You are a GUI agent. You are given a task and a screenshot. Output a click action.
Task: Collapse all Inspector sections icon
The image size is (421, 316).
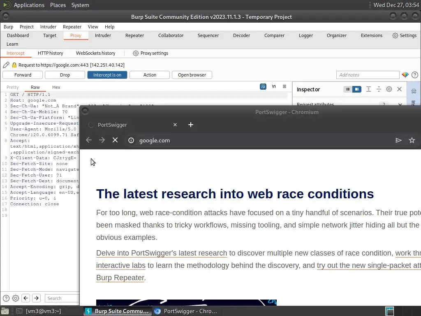coord(379,89)
